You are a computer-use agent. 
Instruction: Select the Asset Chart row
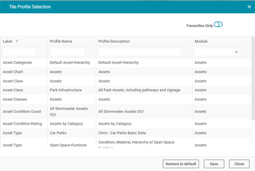[x=13, y=72]
